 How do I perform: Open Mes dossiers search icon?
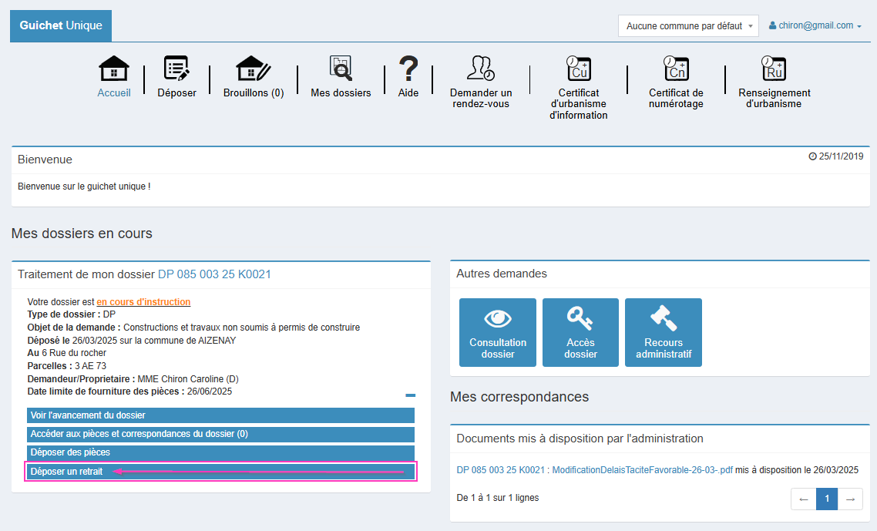click(x=341, y=70)
